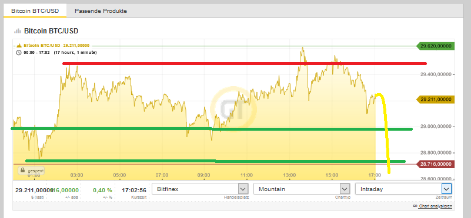Click the 17:00 time axis label

[375, 175]
